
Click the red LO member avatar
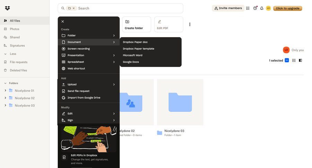[x=286, y=50]
